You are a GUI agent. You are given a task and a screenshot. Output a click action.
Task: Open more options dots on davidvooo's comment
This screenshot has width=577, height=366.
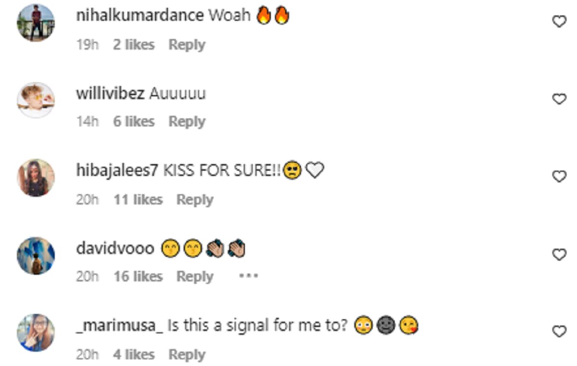point(249,276)
